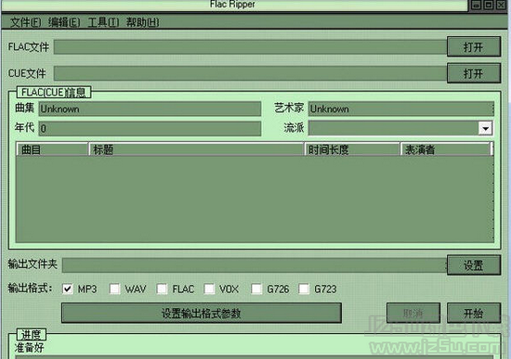The height and width of the screenshot is (359, 511).
Task: Edit the 曲集 Unknown field
Action: pyautogui.click(x=150, y=109)
